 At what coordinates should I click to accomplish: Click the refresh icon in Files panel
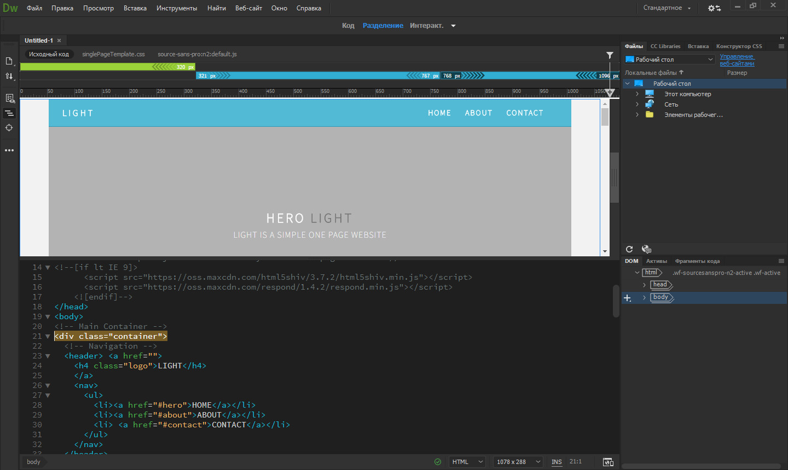click(629, 249)
